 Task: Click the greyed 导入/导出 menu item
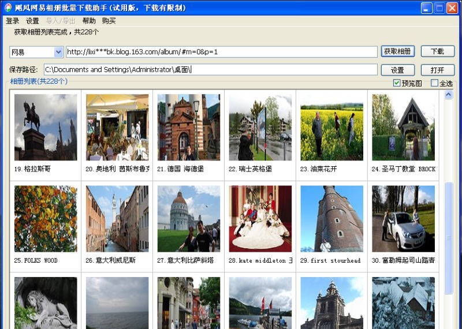click(x=61, y=21)
